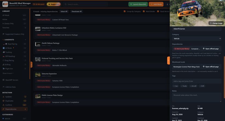Screen dimensions: 225x121
Task: Collapse the Loadouts section header
Action: pyautogui.click(x=9, y=40)
